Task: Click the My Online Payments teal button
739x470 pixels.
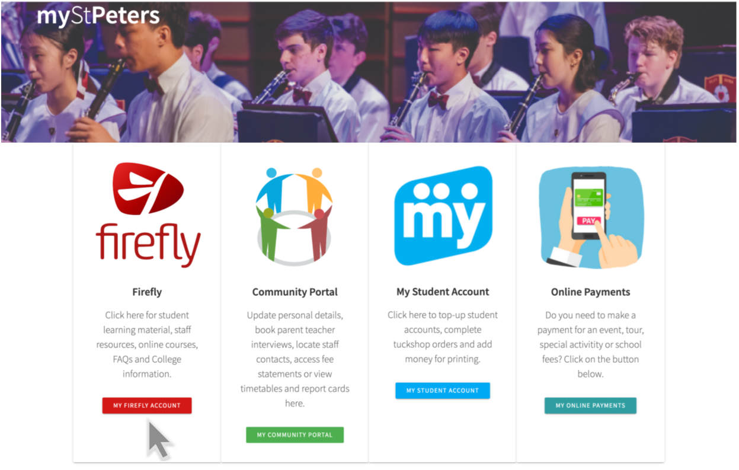Action: pos(590,405)
